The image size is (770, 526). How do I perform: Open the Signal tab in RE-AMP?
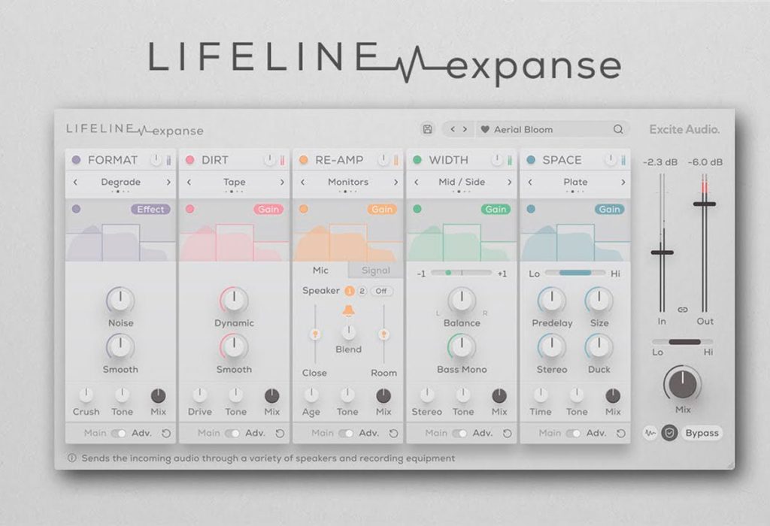[x=376, y=271]
